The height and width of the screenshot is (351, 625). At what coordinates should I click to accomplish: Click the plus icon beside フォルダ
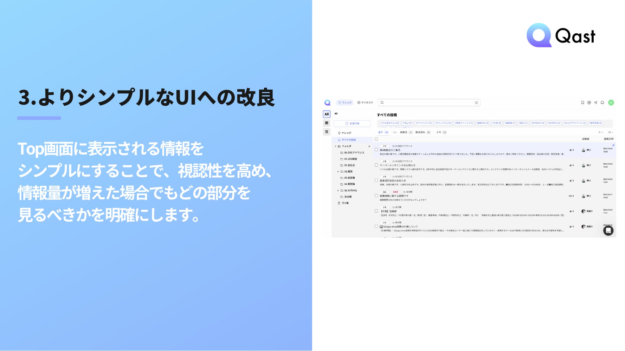[x=369, y=146]
